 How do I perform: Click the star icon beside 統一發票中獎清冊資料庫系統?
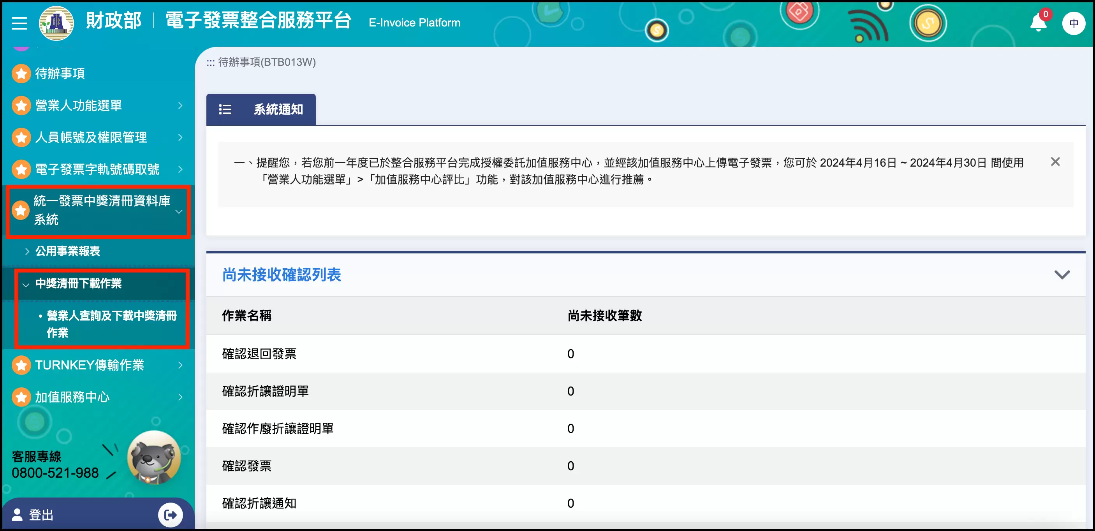[x=20, y=210]
